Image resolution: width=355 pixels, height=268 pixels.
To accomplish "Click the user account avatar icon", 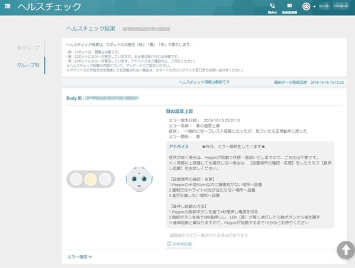I will coord(306,6).
